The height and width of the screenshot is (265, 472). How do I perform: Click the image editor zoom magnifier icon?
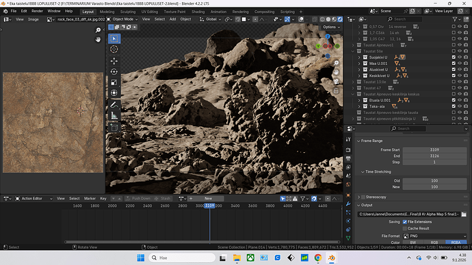pos(98,30)
